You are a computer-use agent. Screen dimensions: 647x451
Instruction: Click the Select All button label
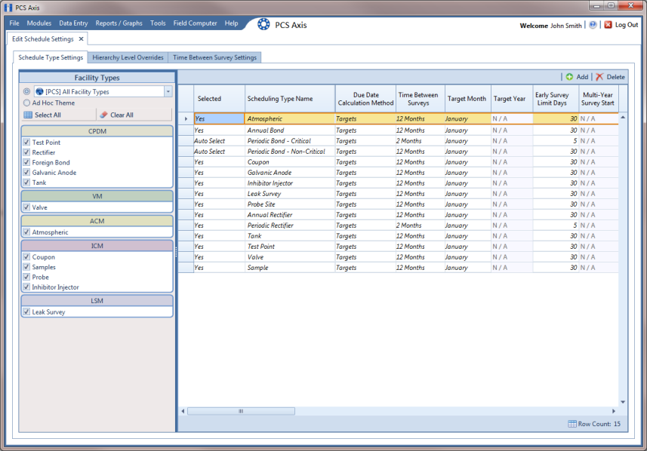pyautogui.click(x=48, y=115)
